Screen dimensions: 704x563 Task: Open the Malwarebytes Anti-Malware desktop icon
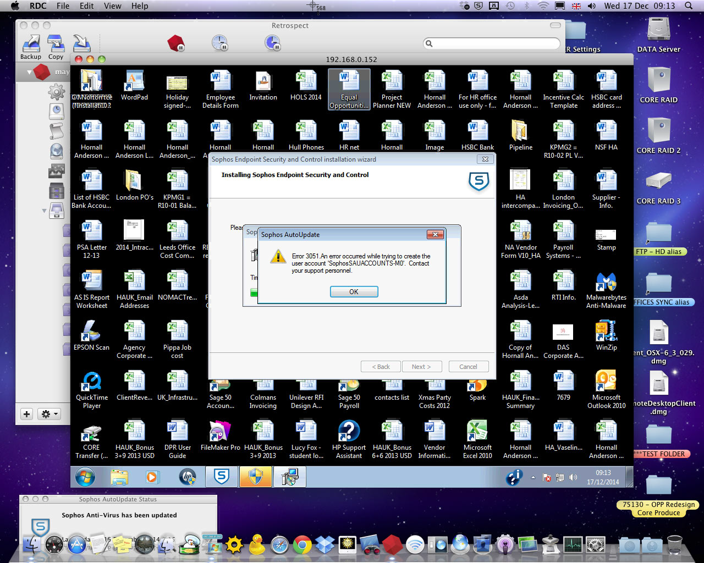pyautogui.click(x=606, y=290)
